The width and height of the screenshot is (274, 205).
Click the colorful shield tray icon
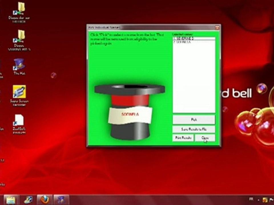(265, 200)
